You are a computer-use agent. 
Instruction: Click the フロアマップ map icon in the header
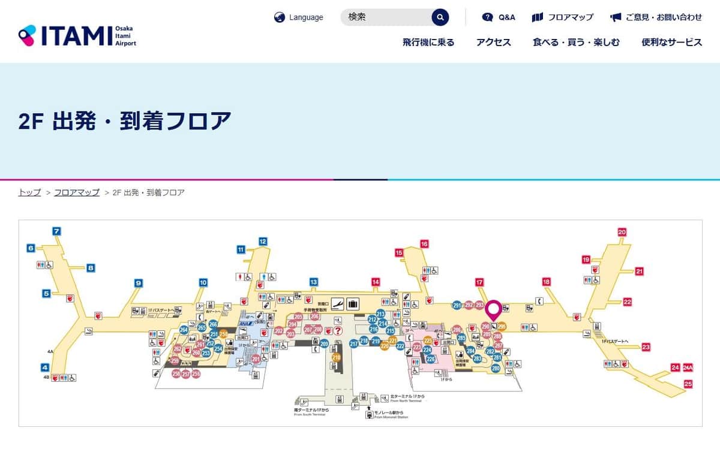536,17
